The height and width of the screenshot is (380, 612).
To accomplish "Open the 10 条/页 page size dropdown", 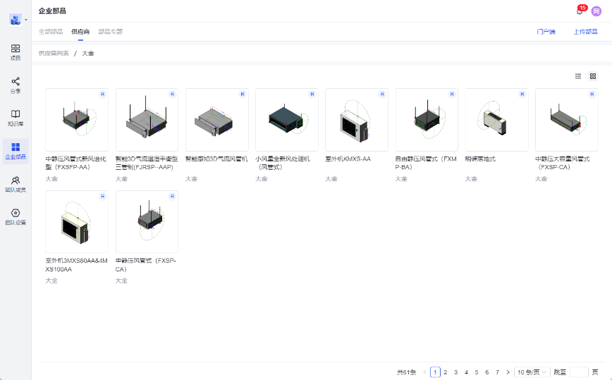I will 532,372.
